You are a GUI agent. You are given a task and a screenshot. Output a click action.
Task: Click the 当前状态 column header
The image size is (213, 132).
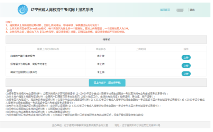point(101,49)
